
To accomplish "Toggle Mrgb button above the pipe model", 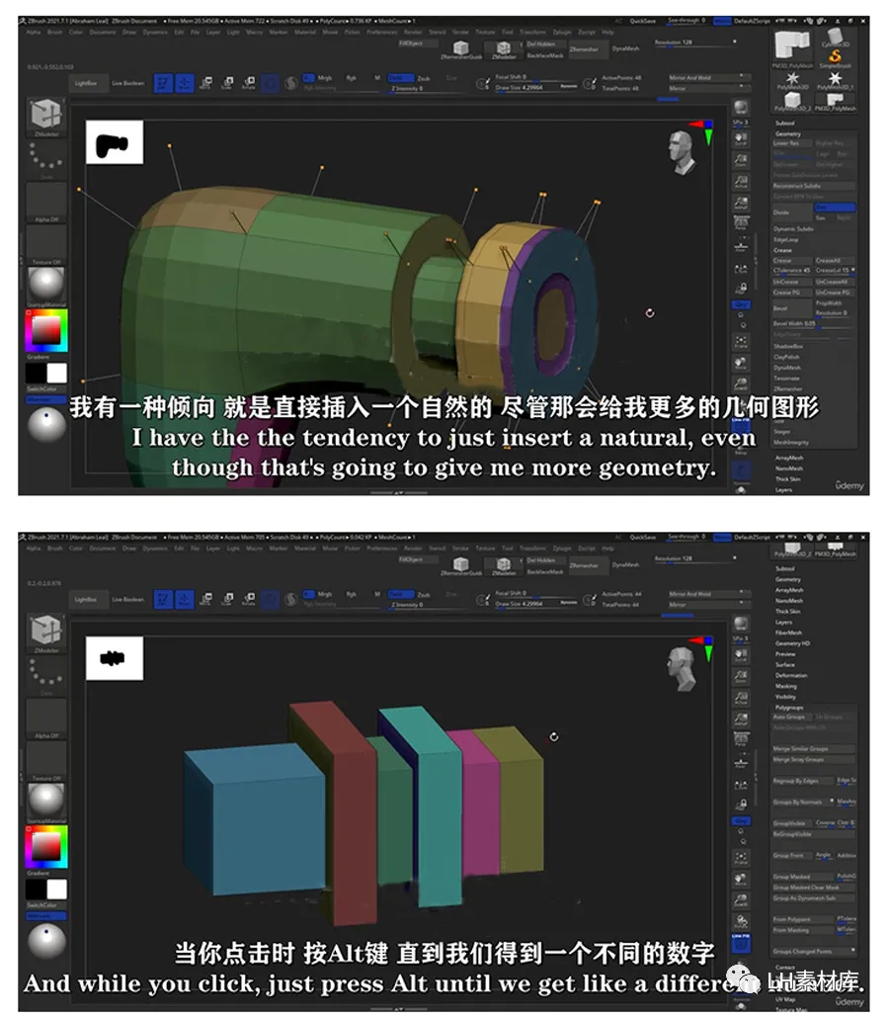I will [324, 78].
